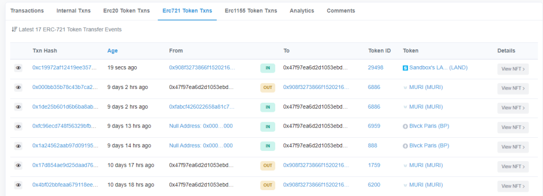Image resolution: width=543 pixels, height=196 pixels.
Task: Open eye preview for txn 0xfc96ecd748f56329bfb
Action: pos(19,127)
